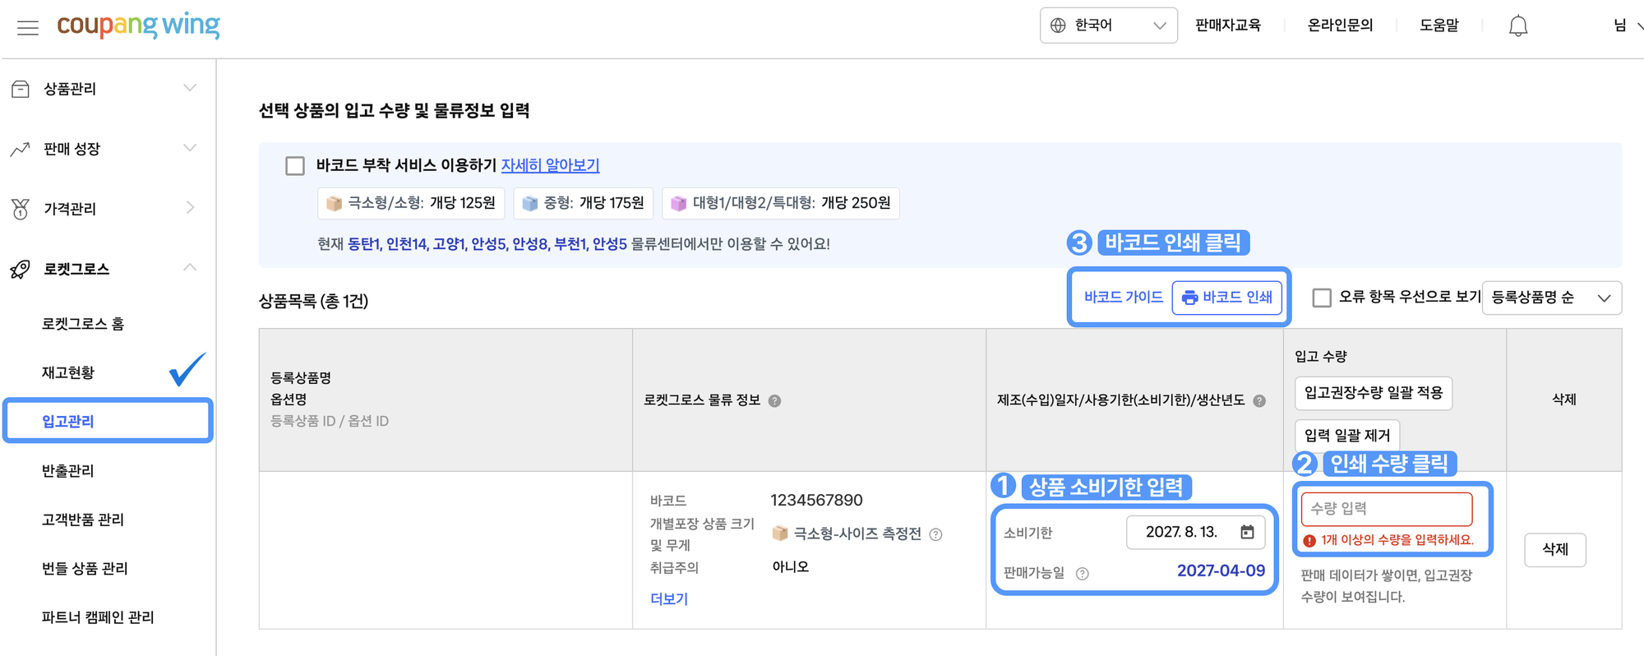Image resolution: width=1644 pixels, height=656 pixels.
Task: Click the 바코드 인쇄 button
Action: point(1226,298)
